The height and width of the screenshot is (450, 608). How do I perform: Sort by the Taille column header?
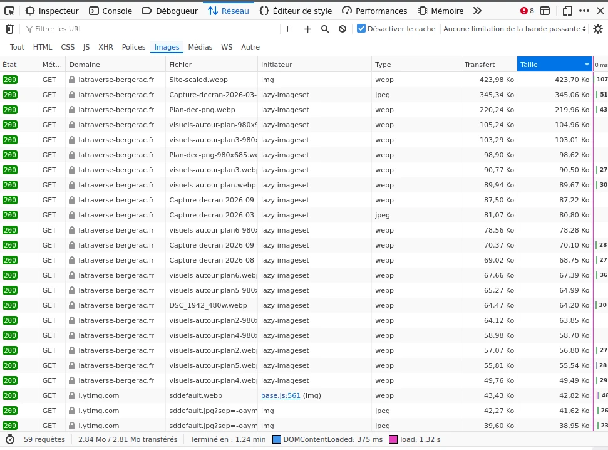(555, 65)
